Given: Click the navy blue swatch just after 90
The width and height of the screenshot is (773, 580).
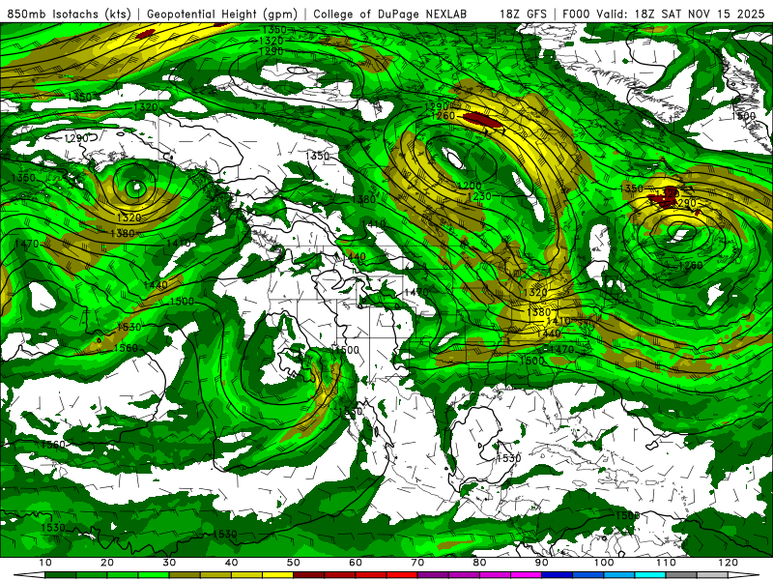Looking at the screenshot, I should click(558, 575).
